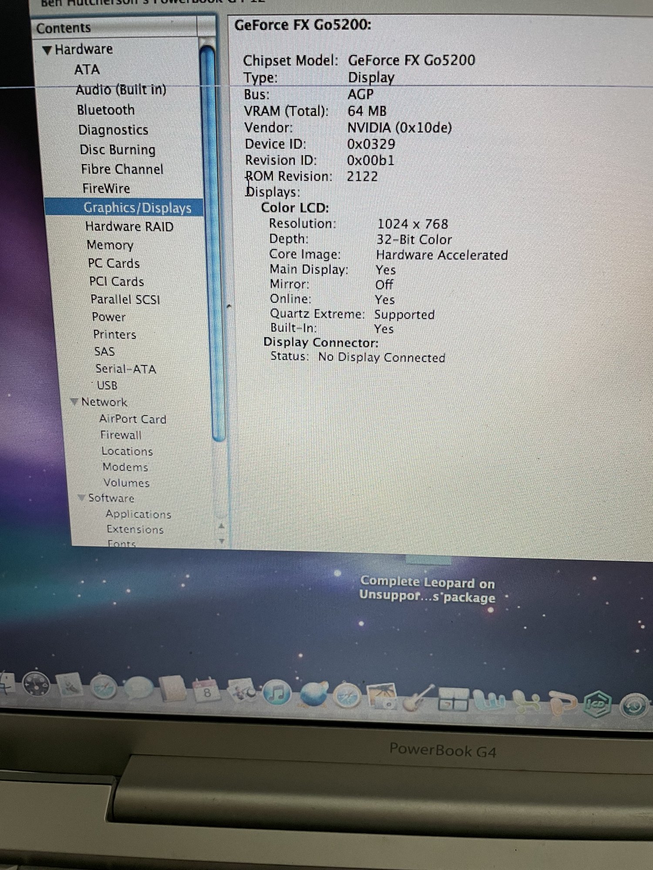Image resolution: width=653 pixels, height=870 pixels.
Task: Click the Contents list vertical scrollbar thumb
Action: coord(213,244)
